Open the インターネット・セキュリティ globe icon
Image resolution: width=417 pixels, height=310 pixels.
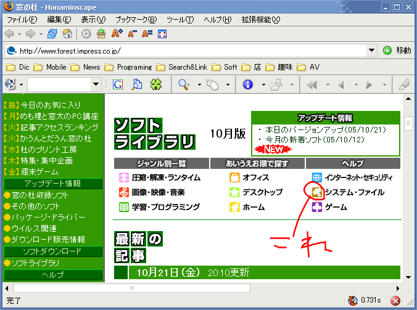(x=317, y=177)
